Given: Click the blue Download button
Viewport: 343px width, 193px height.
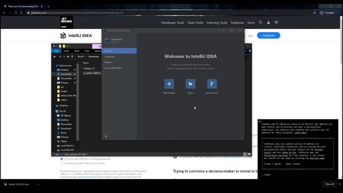Looking at the screenshot, I should [269, 35].
